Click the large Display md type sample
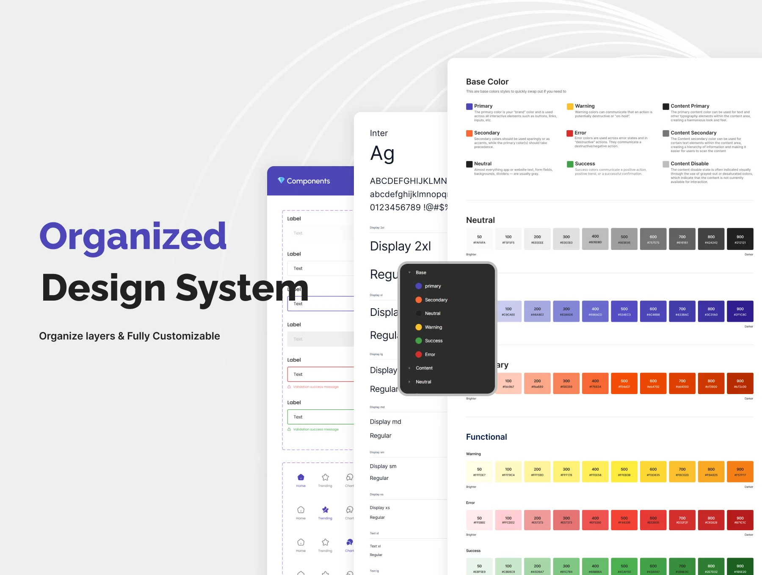Image resolution: width=762 pixels, height=575 pixels. pyautogui.click(x=385, y=422)
